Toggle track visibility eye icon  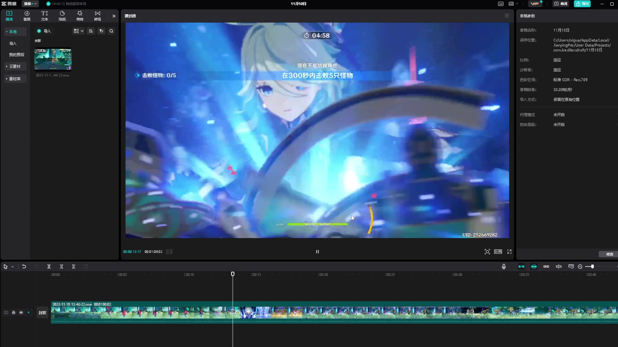coord(21,313)
